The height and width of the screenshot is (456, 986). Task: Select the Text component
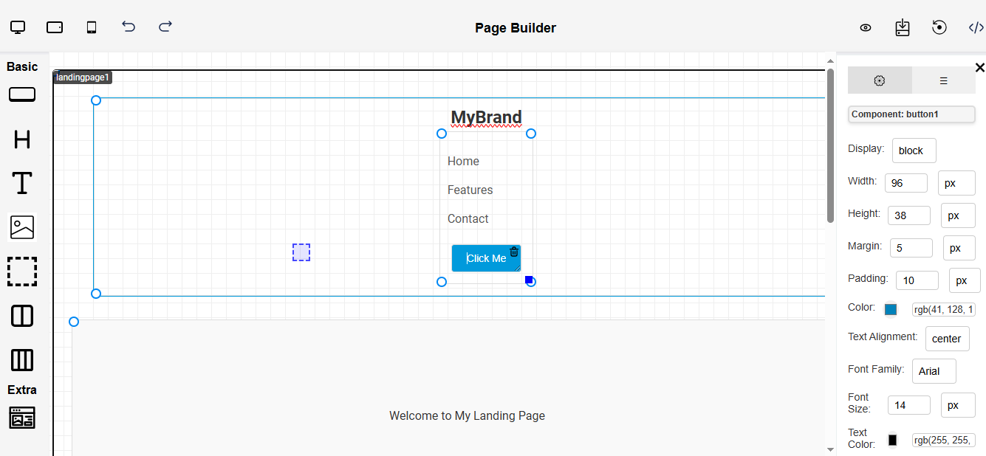click(22, 182)
